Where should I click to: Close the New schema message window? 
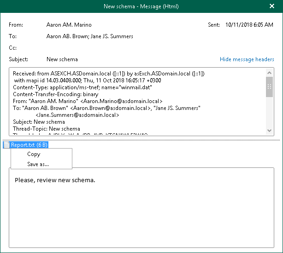pyautogui.click(x=271, y=6)
